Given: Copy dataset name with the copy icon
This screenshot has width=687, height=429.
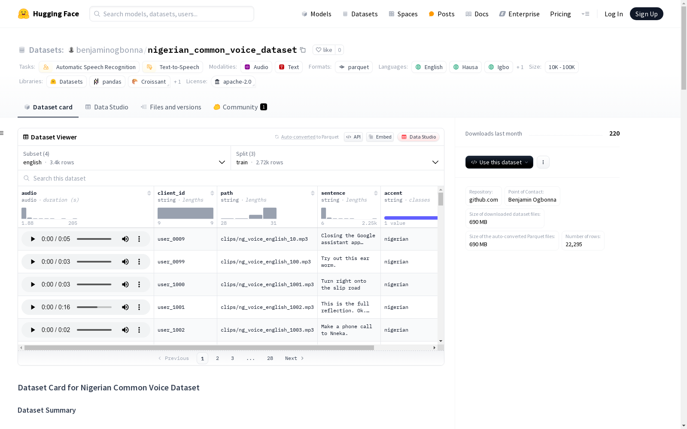Looking at the screenshot, I should click(x=303, y=50).
